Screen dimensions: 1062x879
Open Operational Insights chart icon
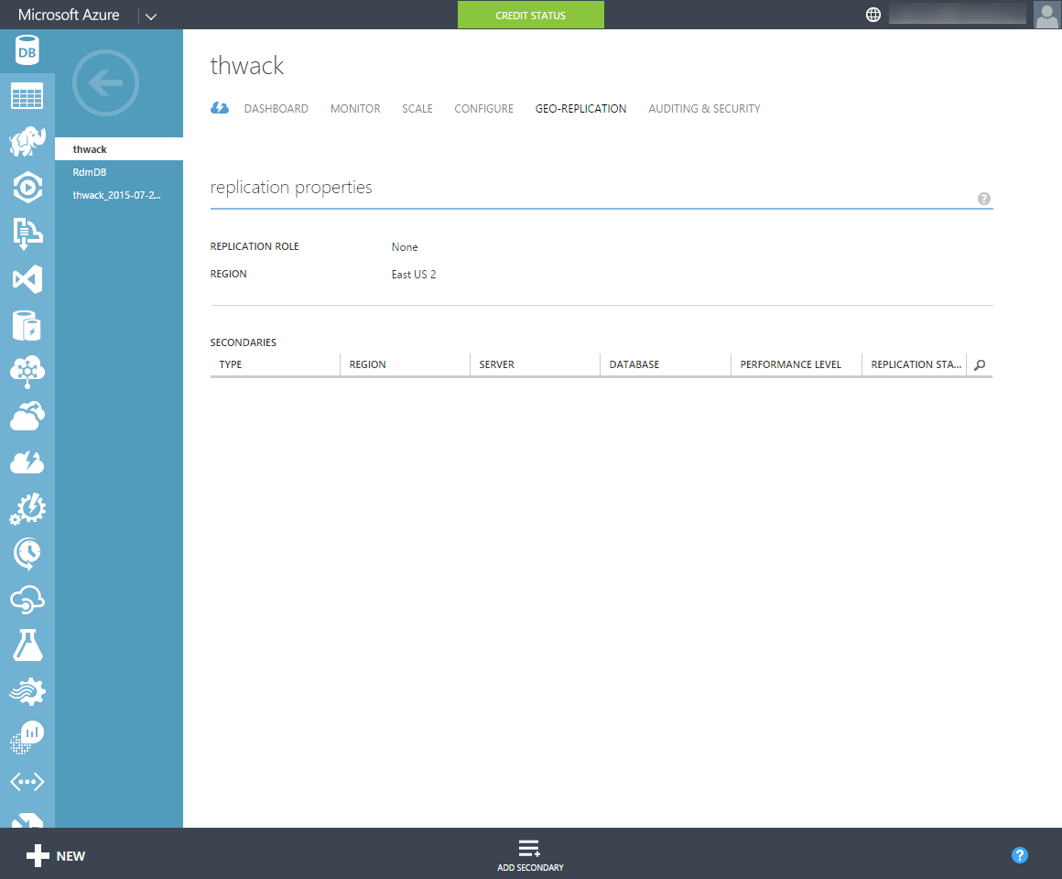pyautogui.click(x=27, y=737)
